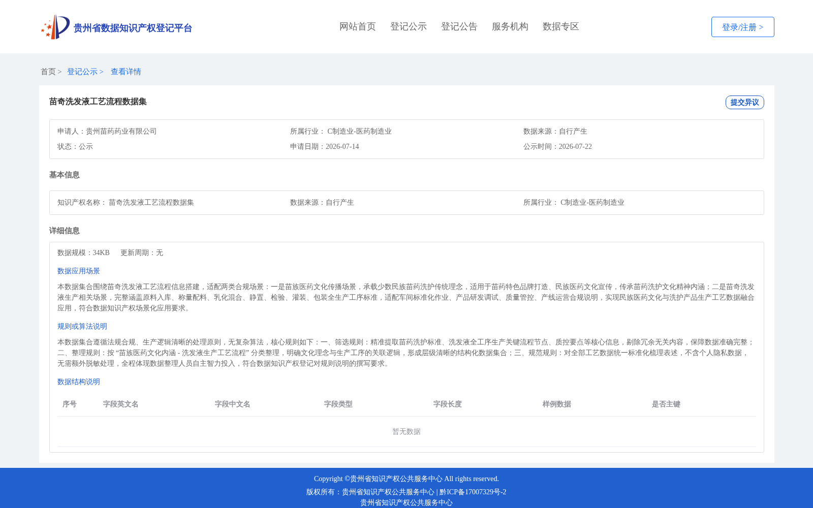The image size is (813, 508).
Task: Click 所属行业 C制造业-医药制造业 in header box
Action: click(341, 131)
